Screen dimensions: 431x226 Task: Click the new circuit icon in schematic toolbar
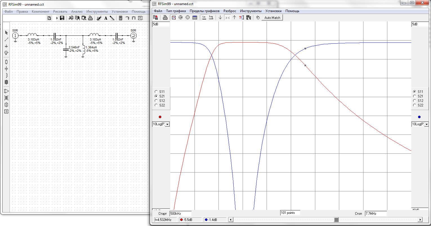49,18
